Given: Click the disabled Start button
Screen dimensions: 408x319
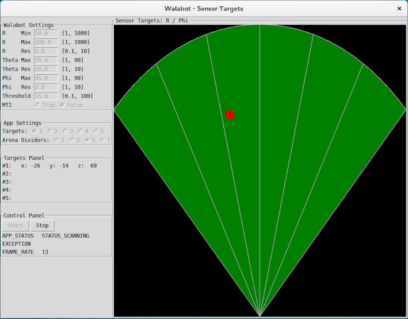Looking at the screenshot, I should coord(15,225).
